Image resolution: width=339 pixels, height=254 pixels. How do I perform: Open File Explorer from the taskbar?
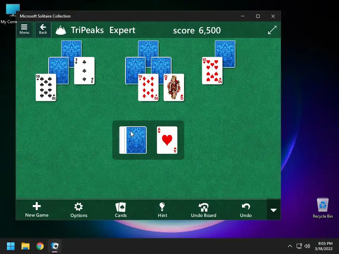tap(25, 246)
